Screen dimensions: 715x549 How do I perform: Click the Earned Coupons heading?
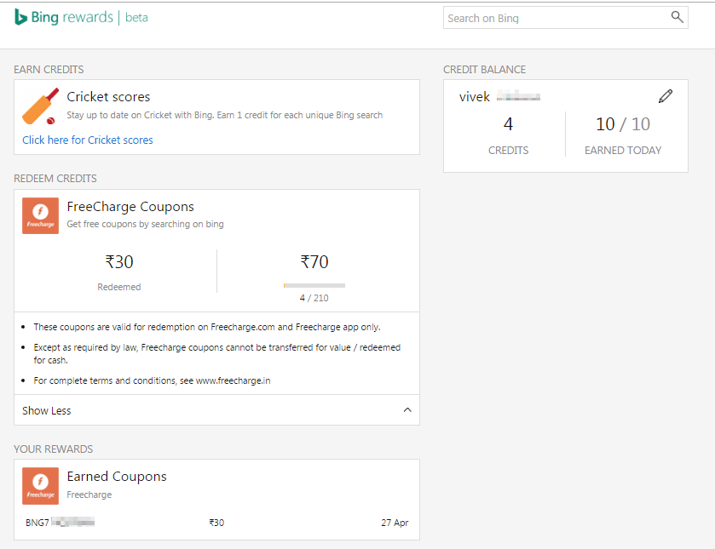pos(117,477)
